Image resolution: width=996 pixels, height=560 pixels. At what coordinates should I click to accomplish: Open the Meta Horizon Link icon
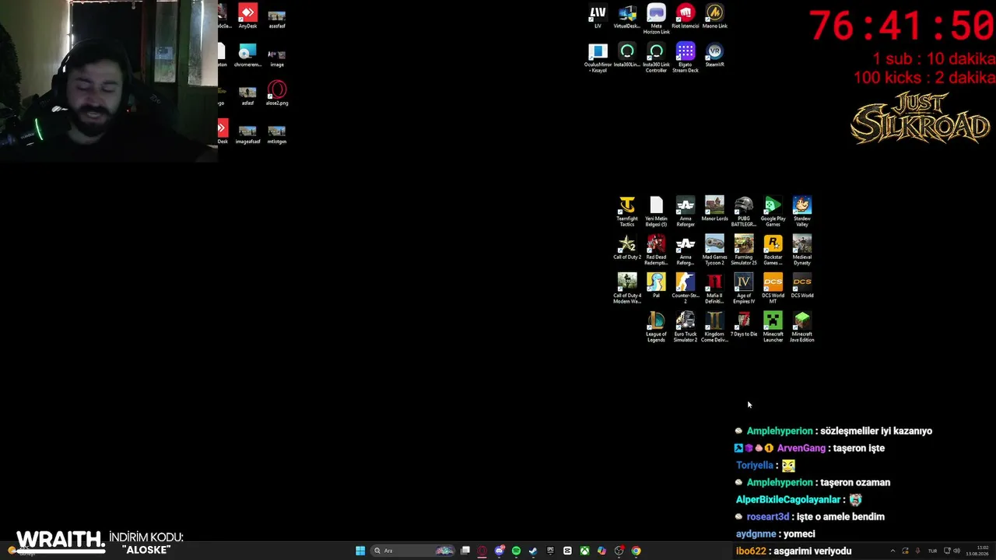click(x=656, y=19)
